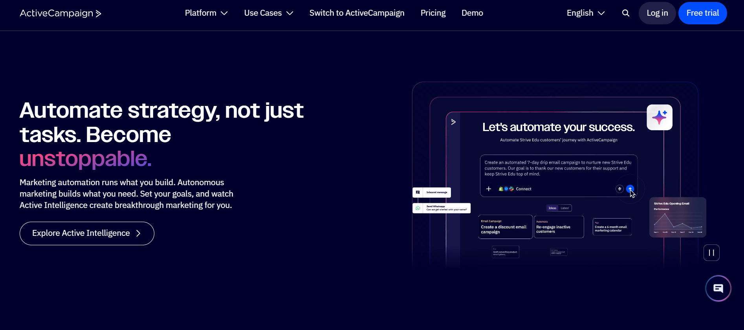Screen dimensions: 744x330
Task: Click the Inbound message icon
Action: point(418,192)
